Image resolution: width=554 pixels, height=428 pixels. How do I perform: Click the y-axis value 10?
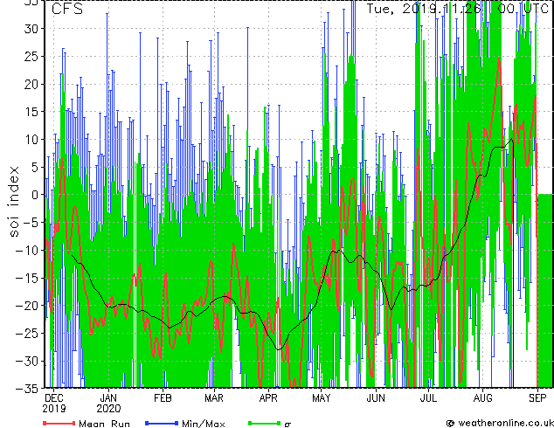point(31,140)
